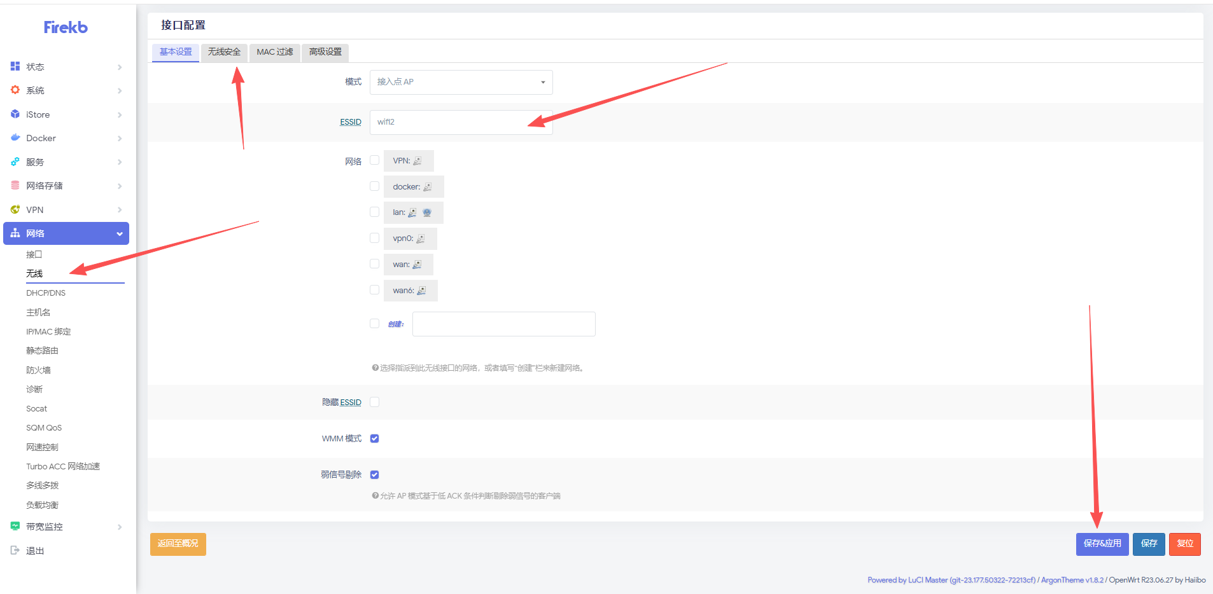Click the 保存&应用 button
Image resolution: width=1213 pixels, height=594 pixels.
[x=1102, y=544]
